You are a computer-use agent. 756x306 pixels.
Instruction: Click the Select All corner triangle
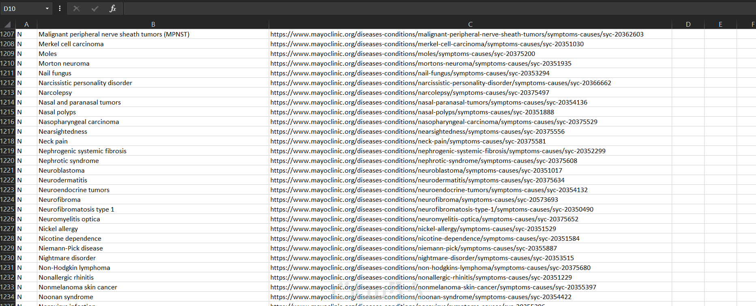(x=8, y=24)
